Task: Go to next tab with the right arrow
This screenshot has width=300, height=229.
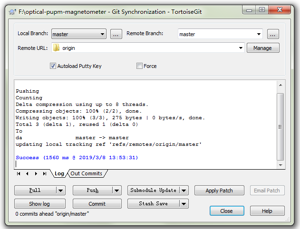Action: tap(36, 173)
